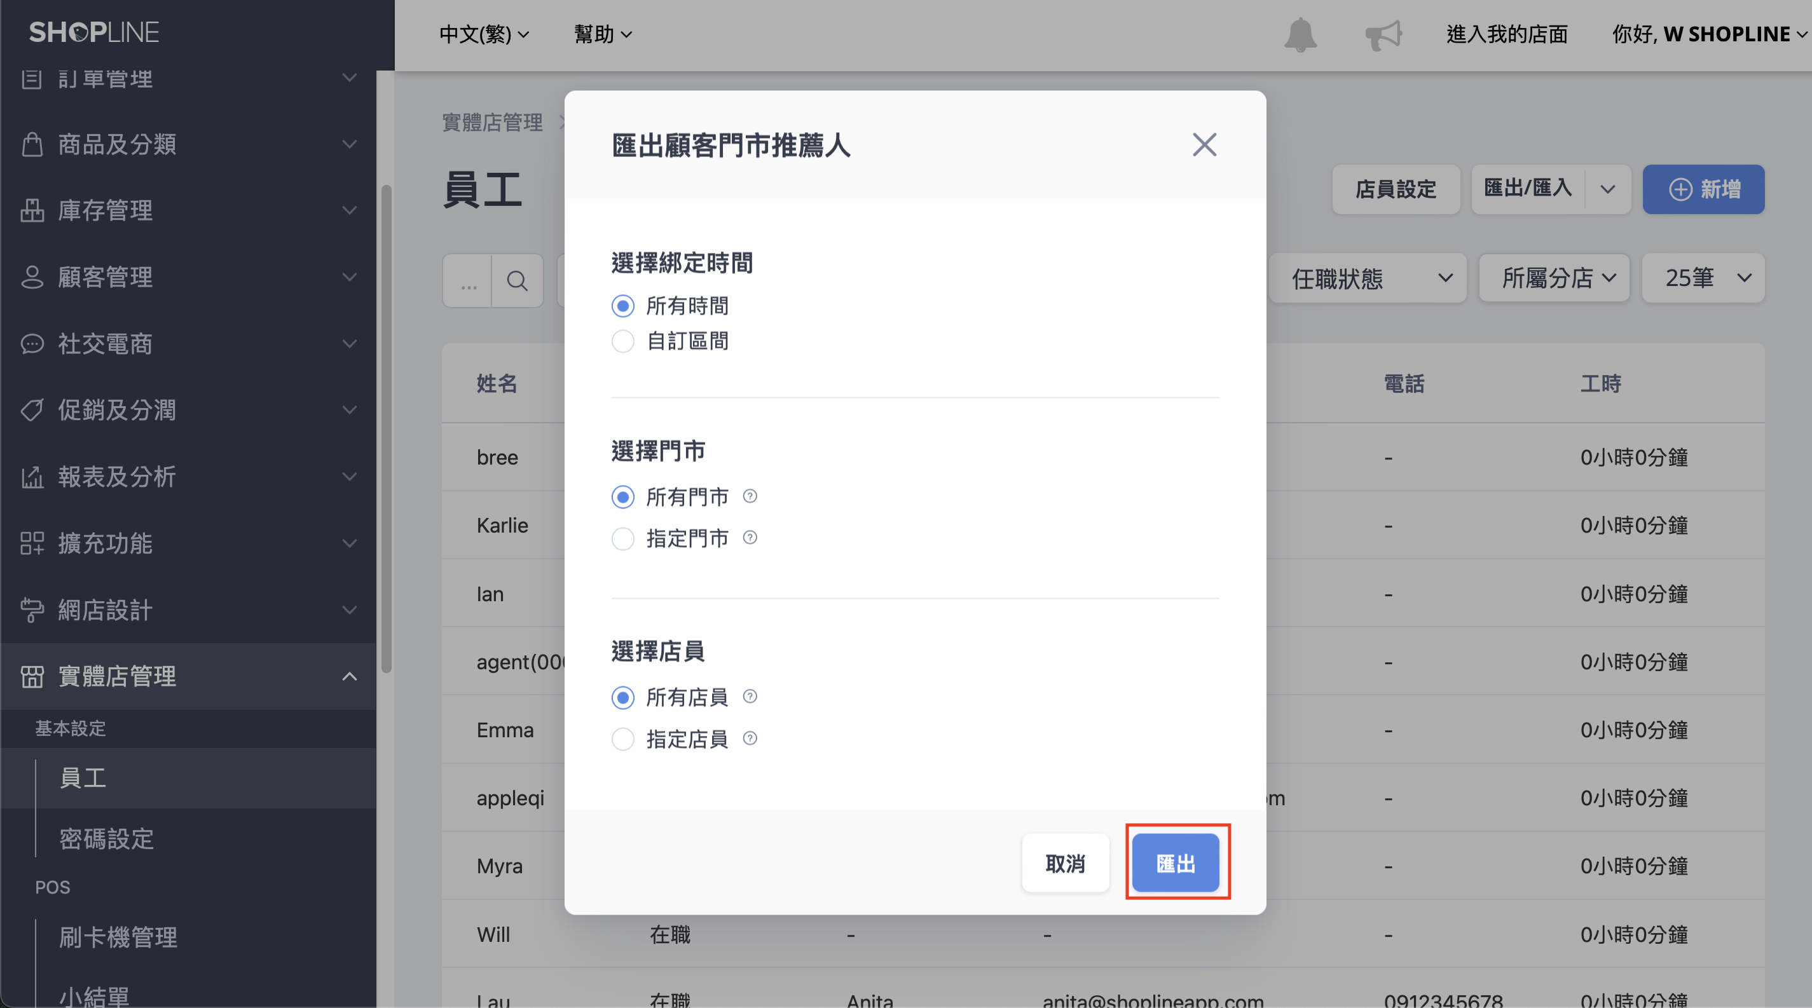This screenshot has height=1008, width=1812.
Task: Select 指定店員 radio option
Action: 622,740
